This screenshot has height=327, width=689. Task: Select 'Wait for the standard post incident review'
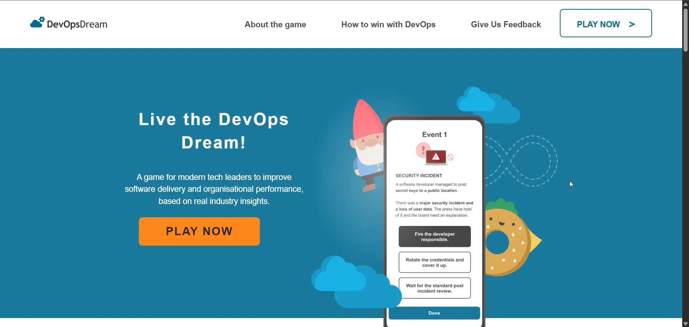coord(434,288)
